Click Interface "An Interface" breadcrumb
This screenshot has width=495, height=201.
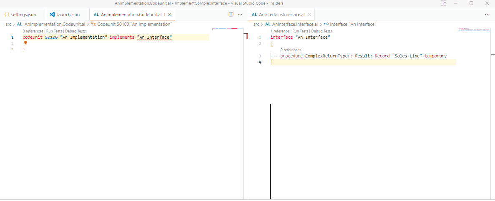353,24
